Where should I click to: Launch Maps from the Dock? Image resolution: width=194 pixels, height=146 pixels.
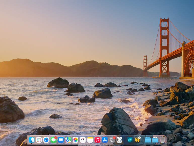point(68,140)
